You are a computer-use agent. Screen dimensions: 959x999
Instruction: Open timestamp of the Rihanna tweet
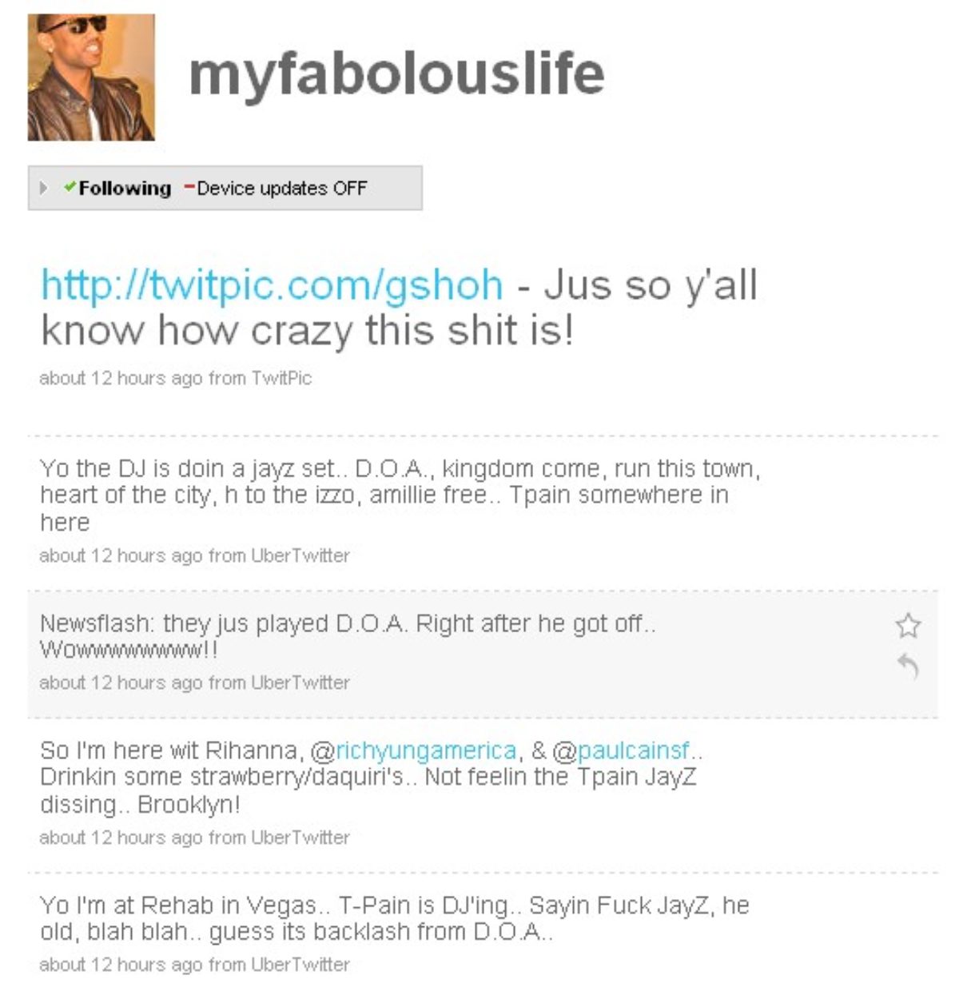click(121, 838)
